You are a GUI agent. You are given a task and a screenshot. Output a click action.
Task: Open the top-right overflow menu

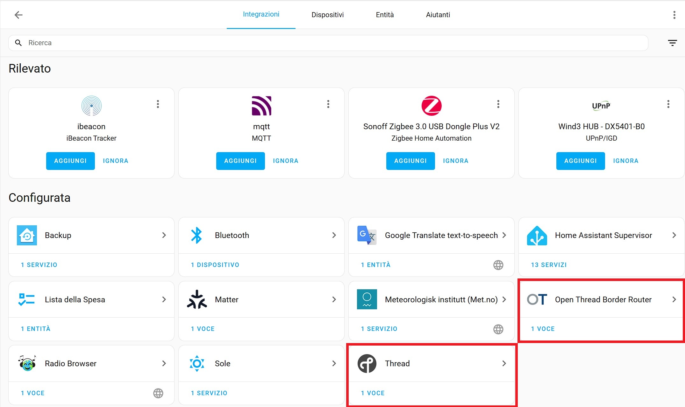[674, 15]
